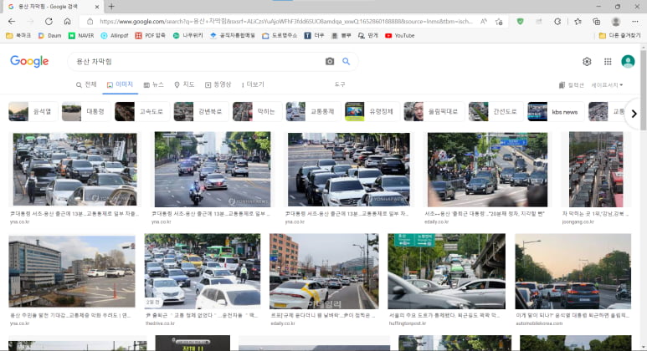Filter by the 윤석열 chip
Viewport: 647px width, 351px height.
pyautogui.click(x=33, y=112)
